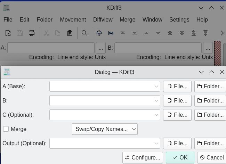Screen dimensions: 226x164
Task: Open the Output (Optional) dropdown arrow
Action: (156, 143)
